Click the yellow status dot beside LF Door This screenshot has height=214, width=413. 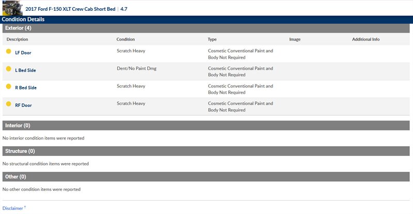point(8,51)
